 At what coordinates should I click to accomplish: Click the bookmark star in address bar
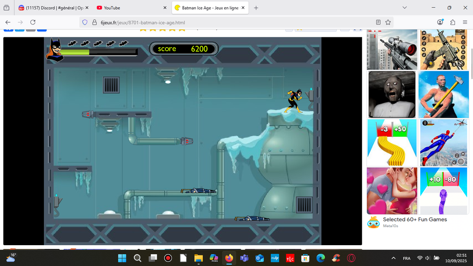click(388, 22)
